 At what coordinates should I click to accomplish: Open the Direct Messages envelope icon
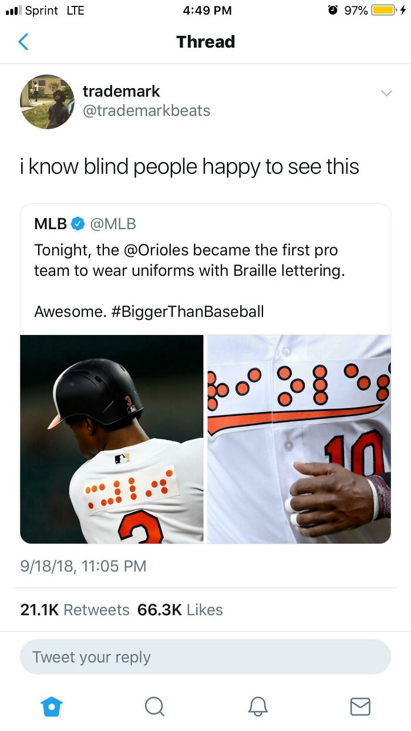(x=360, y=706)
